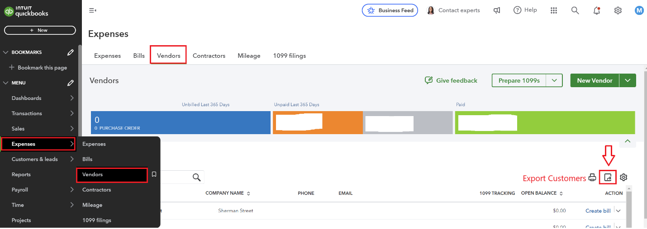The width and height of the screenshot is (647, 229).
Task: Click Contact experts
Action: pos(453,10)
